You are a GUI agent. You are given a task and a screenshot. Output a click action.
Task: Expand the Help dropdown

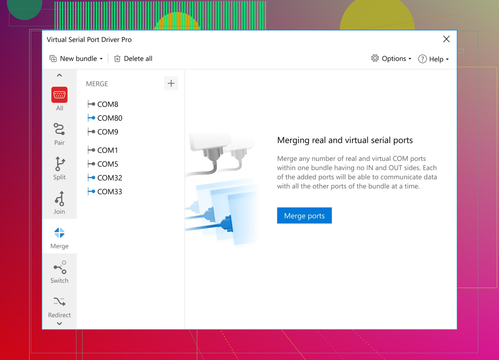click(447, 59)
